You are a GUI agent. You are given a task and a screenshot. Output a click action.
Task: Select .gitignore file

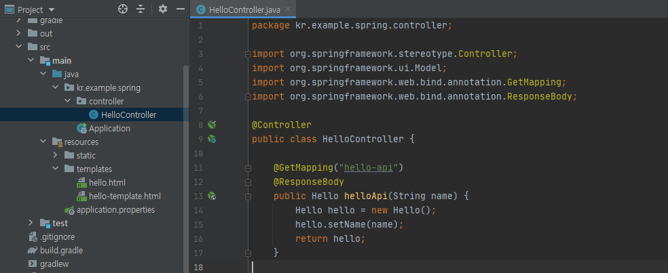point(58,237)
